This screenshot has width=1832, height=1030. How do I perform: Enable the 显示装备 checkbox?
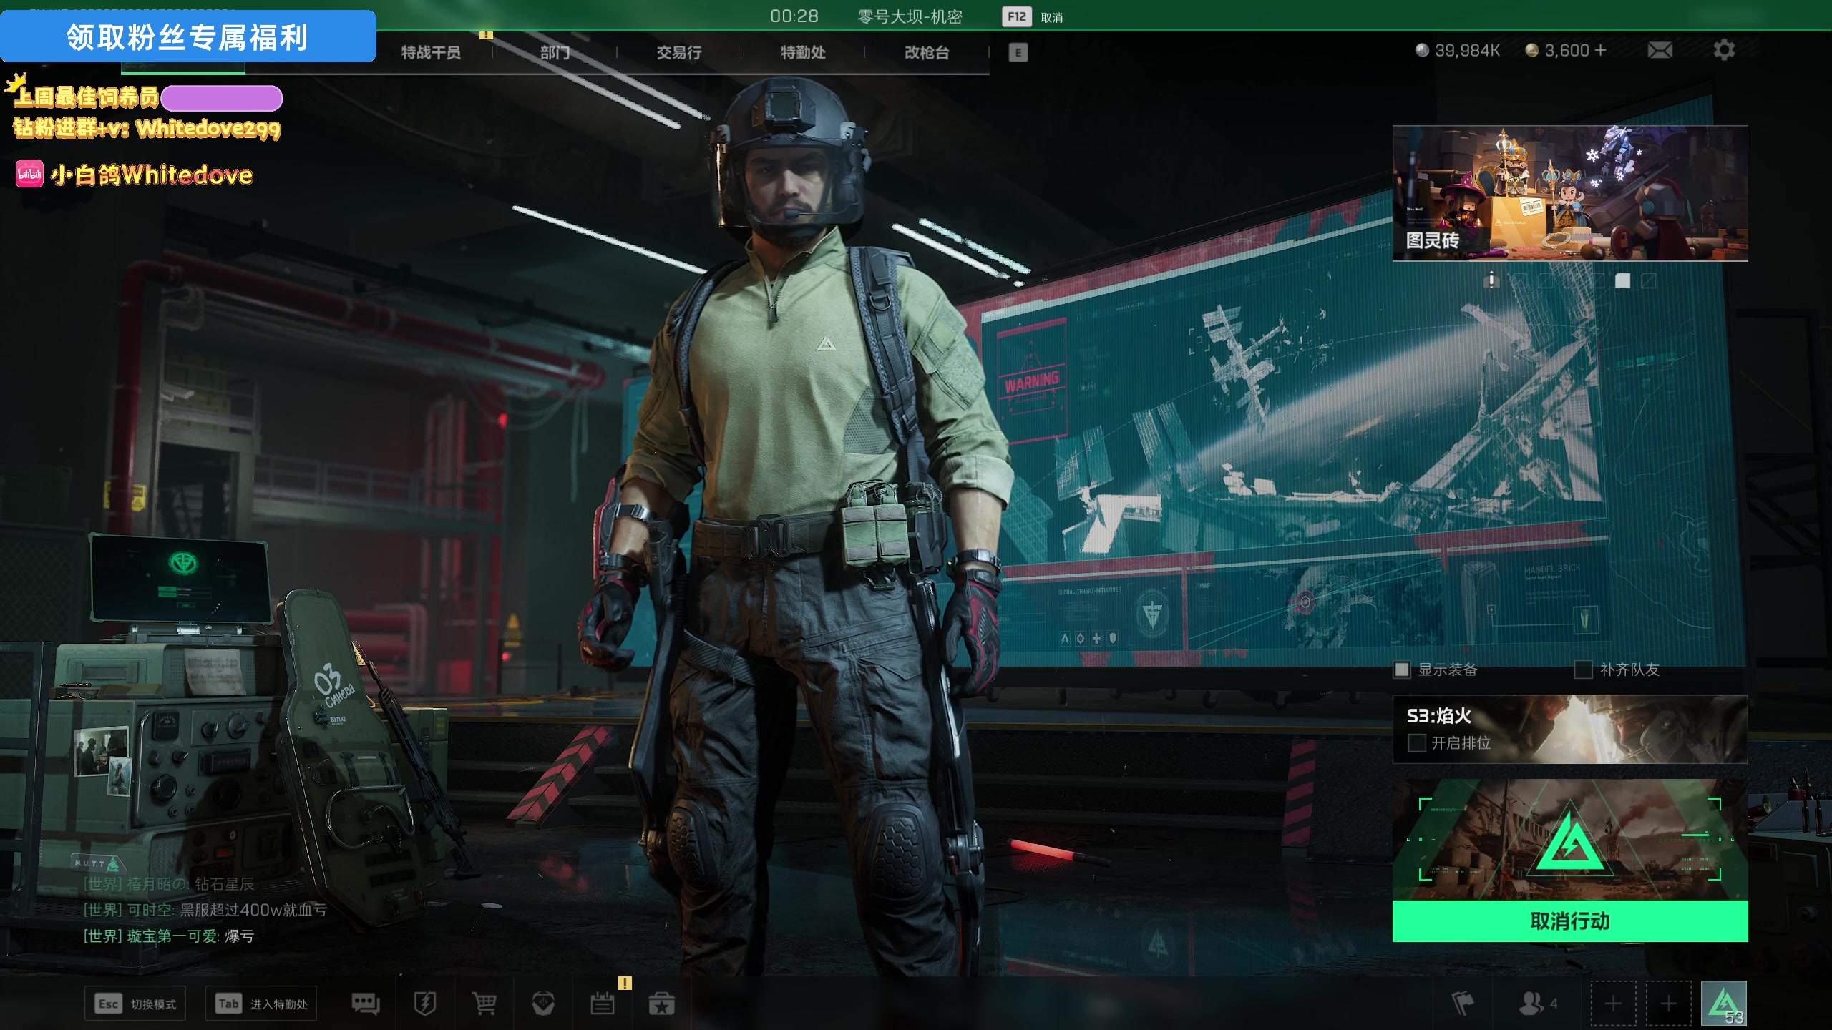(x=1401, y=669)
